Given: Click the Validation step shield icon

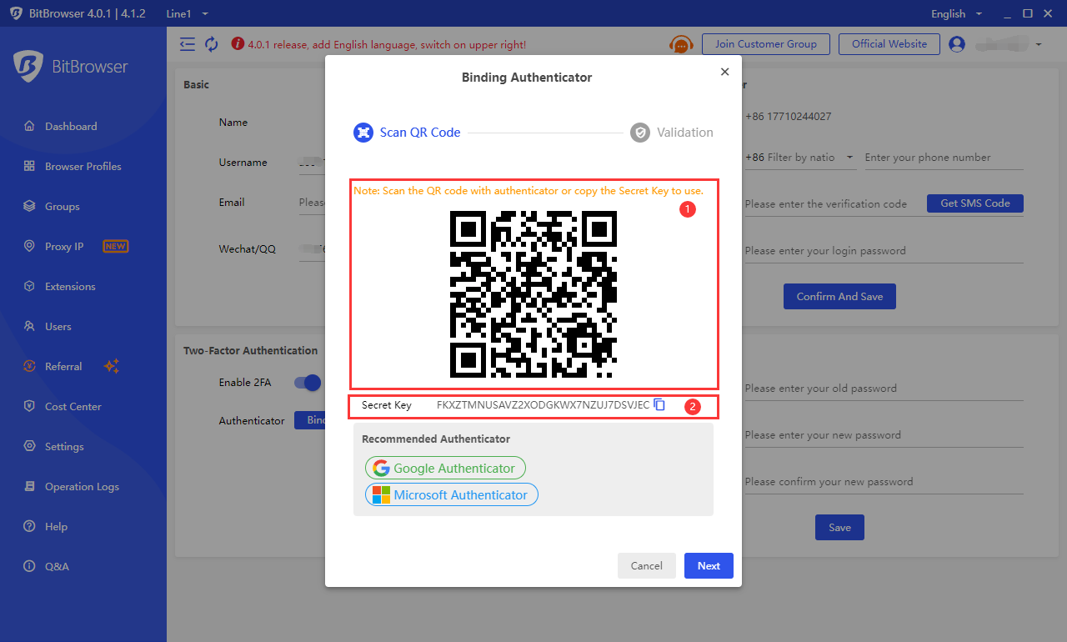Looking at the screenshot, I should pos(639,132).
